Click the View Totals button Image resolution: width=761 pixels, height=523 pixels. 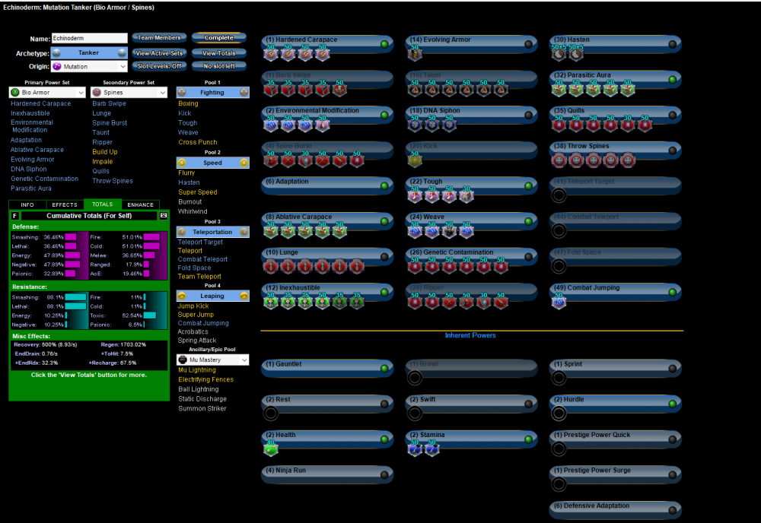[x=218, y=53]
